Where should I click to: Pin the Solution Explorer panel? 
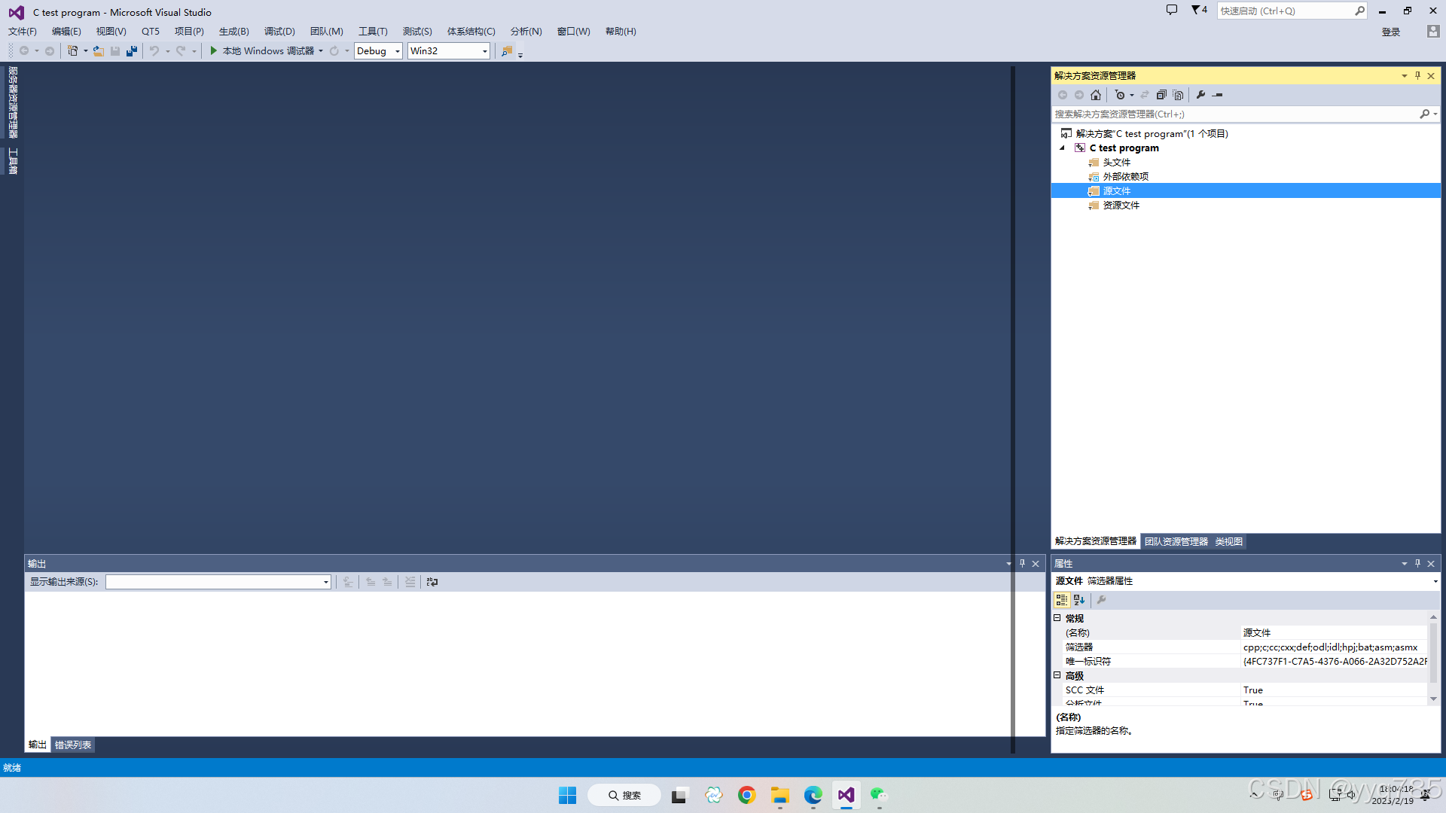(x=1417, y=75)
